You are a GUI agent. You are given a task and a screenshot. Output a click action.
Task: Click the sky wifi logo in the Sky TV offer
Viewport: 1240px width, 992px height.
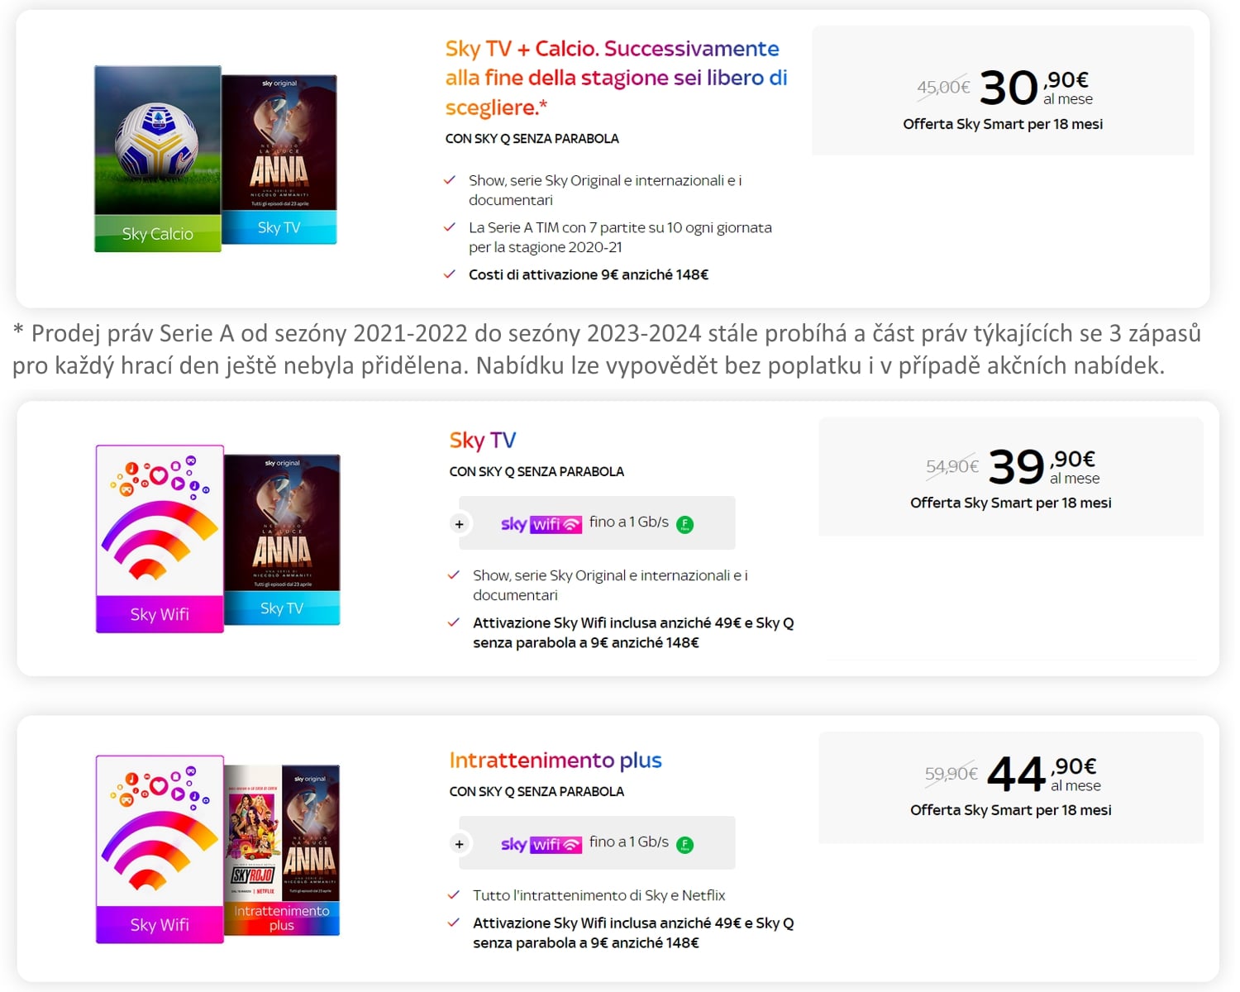tap(541, 524)
